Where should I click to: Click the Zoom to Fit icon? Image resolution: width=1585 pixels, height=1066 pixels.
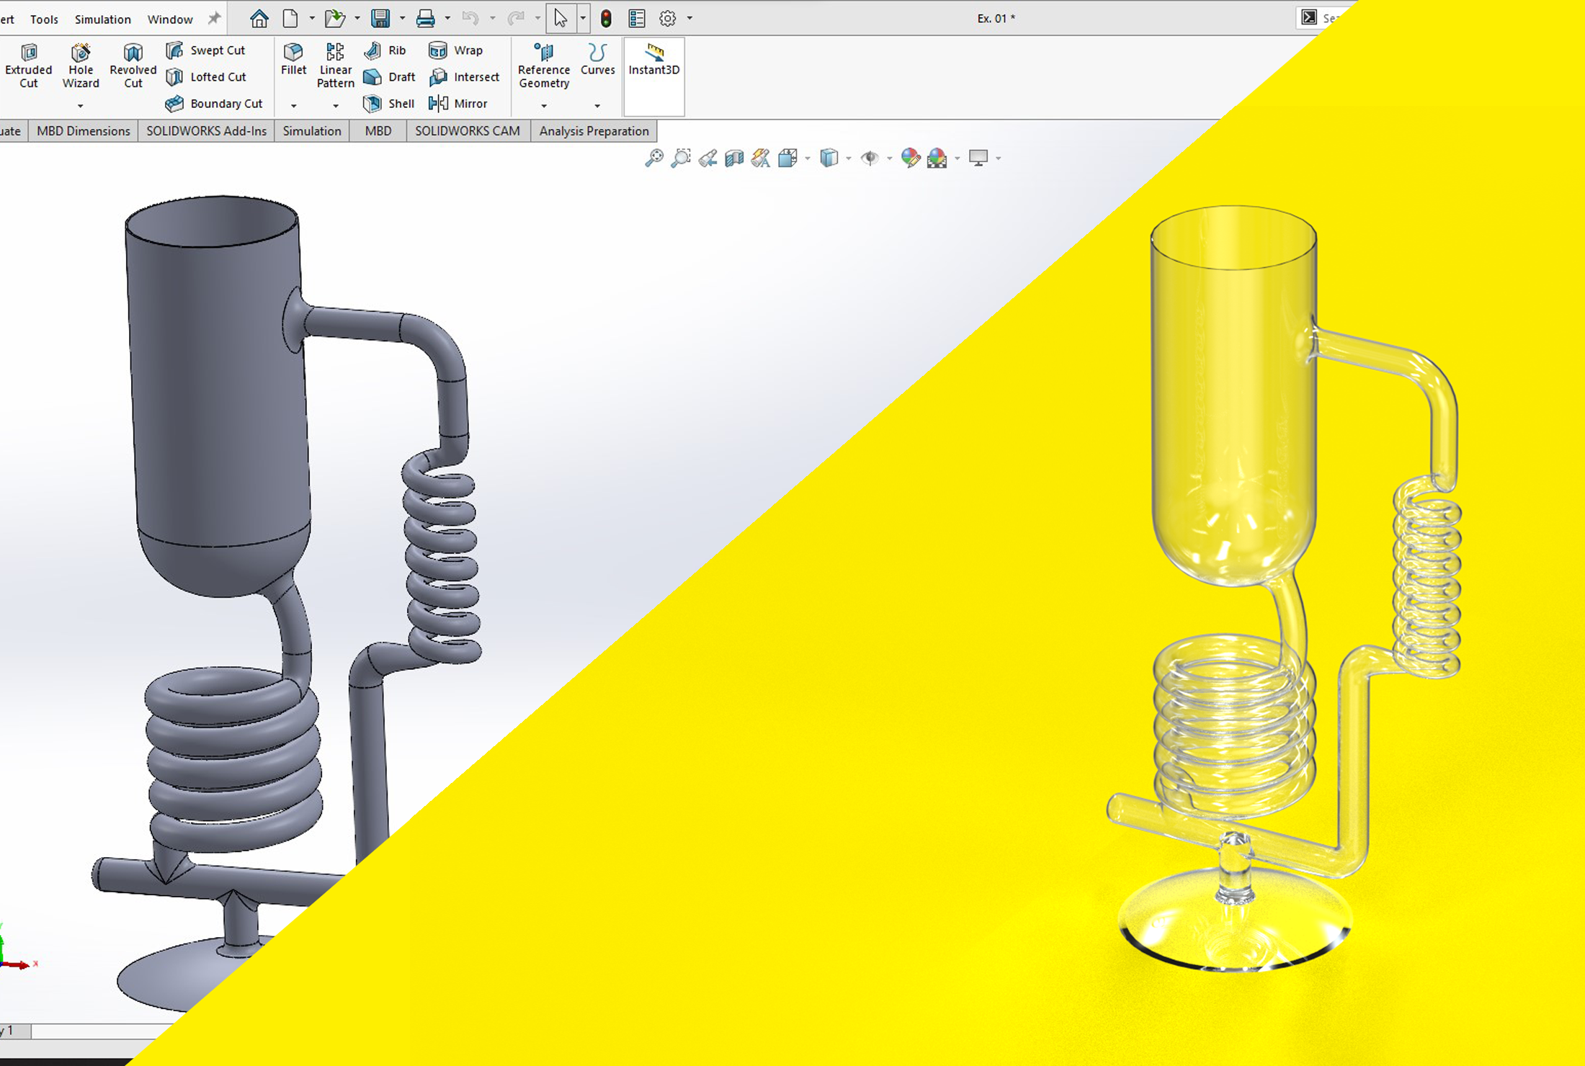[653, 158]
